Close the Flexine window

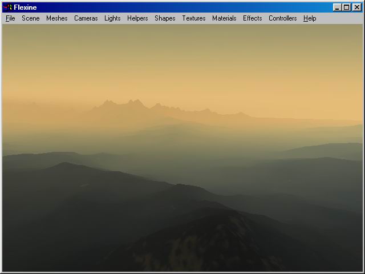pyautogui.click(x=356, y=7)
